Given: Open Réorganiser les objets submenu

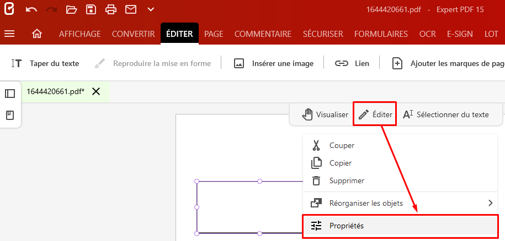Looking at the screenshot, I should [400, 203].
